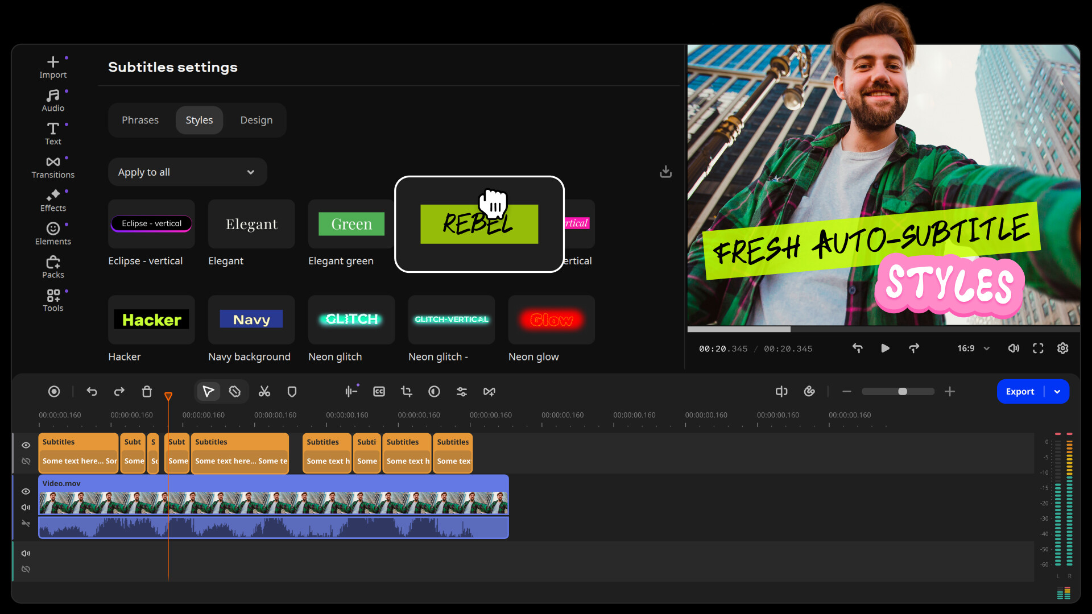Open the 16:9 aspect ratio dropdown
This screenshot has width=1092, height=614.
coord(972,349)
